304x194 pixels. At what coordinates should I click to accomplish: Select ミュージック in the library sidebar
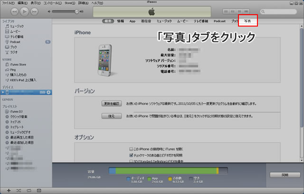17,26
